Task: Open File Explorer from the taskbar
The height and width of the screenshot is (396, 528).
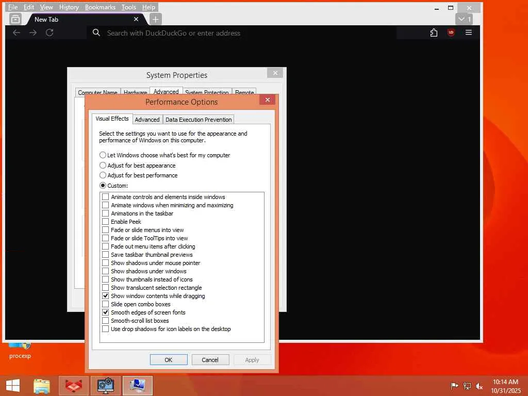Action: 42,386
